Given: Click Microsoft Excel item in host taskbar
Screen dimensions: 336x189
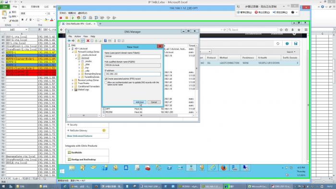Looking at the screenshot, I should click(x=257, y=187).
